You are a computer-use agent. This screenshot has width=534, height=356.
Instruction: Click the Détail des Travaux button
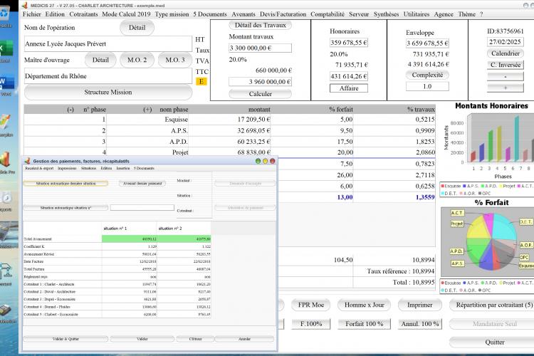(x=260, y=25)
